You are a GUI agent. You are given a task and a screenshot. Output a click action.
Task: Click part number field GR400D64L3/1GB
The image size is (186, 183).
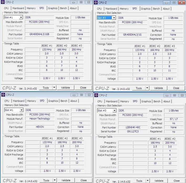point(39,34)
